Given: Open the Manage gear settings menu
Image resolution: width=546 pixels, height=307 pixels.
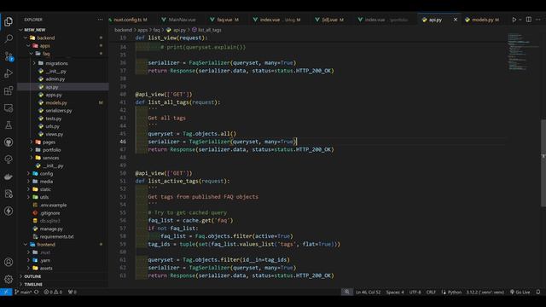Looking at the screenshot, I should coord(9,279).
